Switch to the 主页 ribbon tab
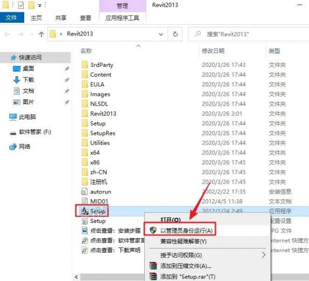Image resolution: width=309 pixels, height=281 pixels. point(36,18)
